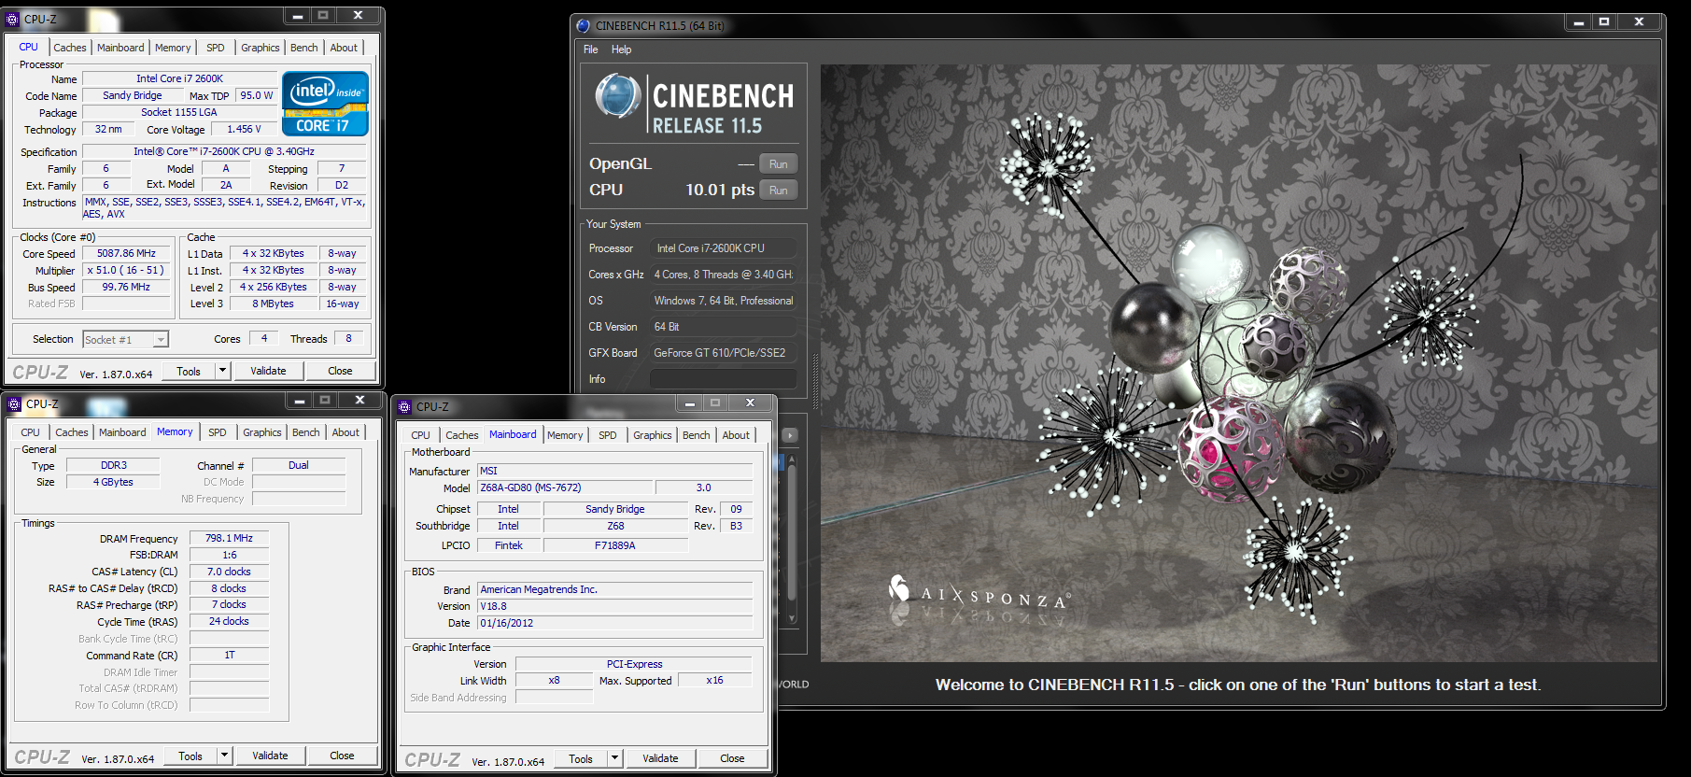Click the DRAM Frequency value 798.1 MHz
Screen dimensions: 1691x777
click(230, 539)
